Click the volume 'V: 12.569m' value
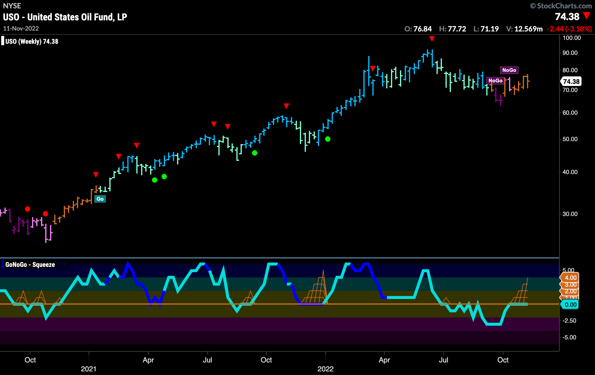The width and height of the screenshot is (595, 375). tap(524, 29)
